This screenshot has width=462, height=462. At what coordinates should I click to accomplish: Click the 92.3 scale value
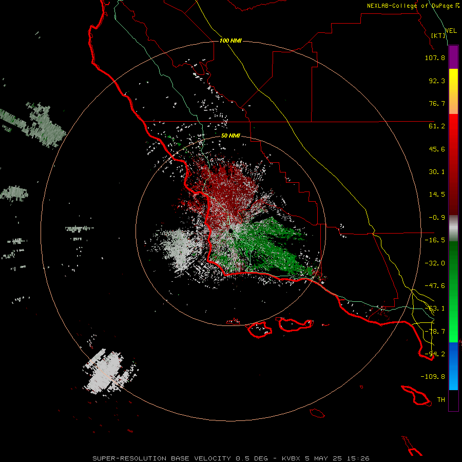click(x=437, y=81)
